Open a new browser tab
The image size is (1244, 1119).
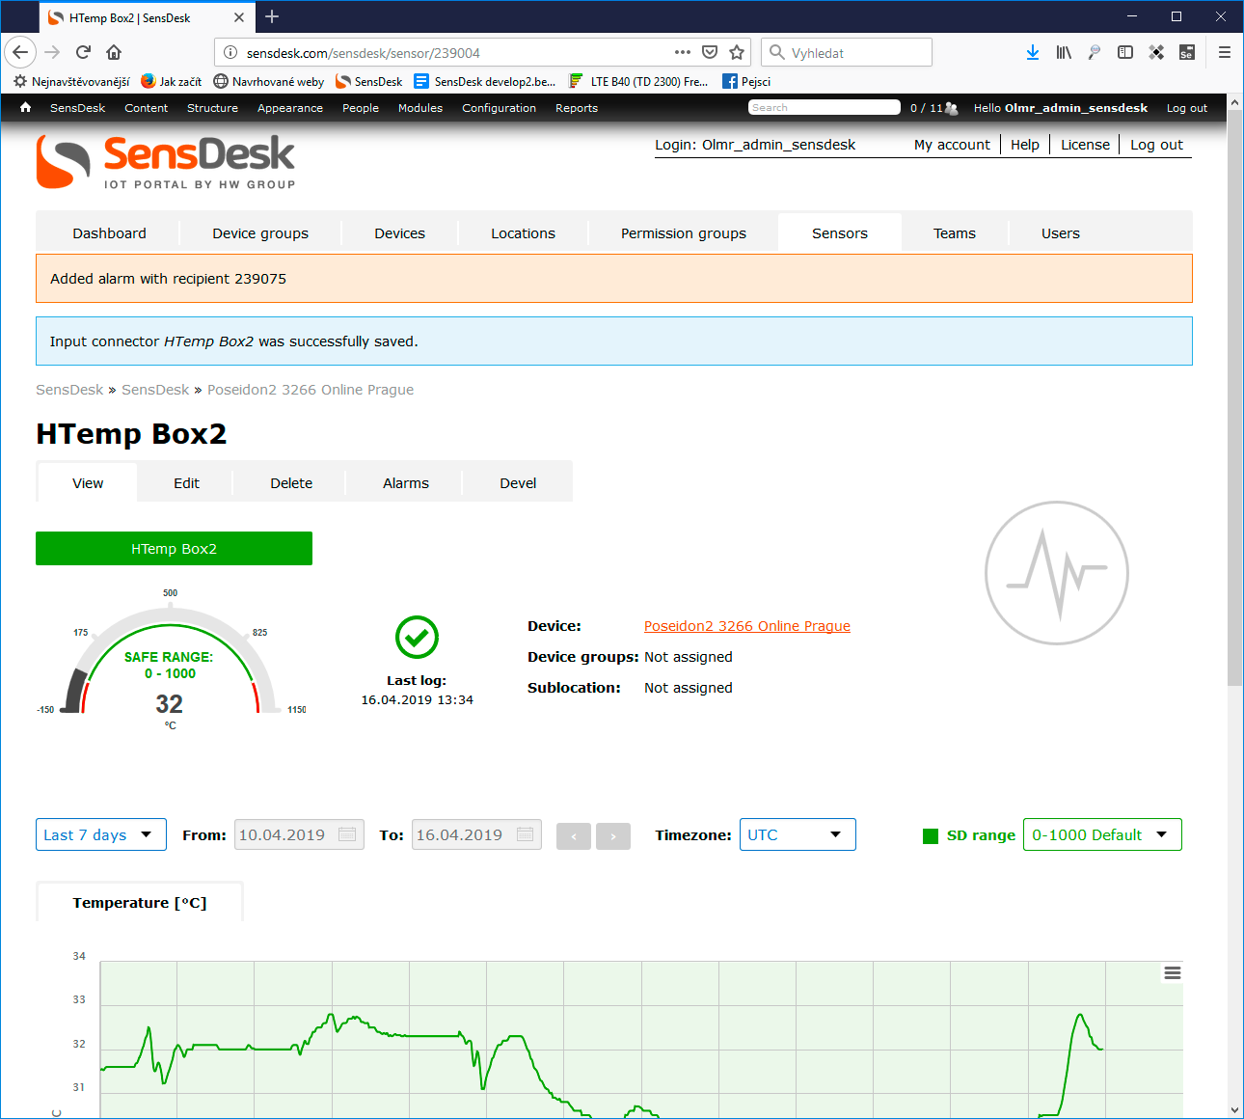pyautogui.click(x=272, y=16)
